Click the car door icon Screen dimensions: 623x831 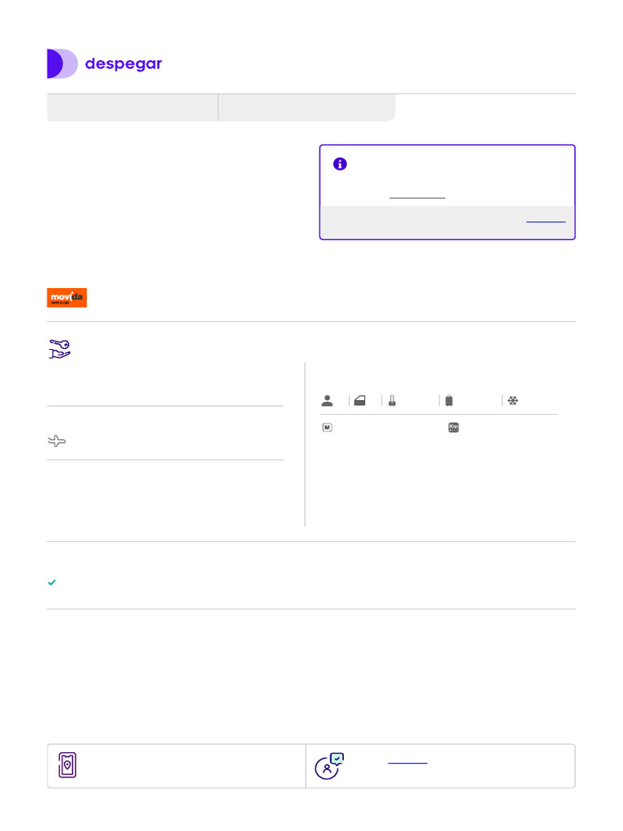coord(359,400)
